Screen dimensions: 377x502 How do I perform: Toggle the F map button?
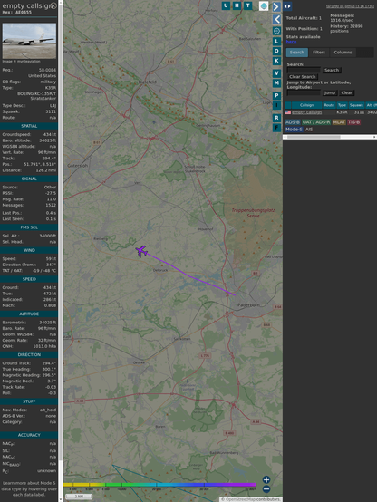tap(276, 128)
